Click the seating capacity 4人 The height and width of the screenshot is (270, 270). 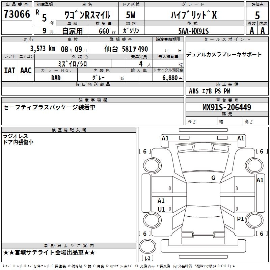coord(145,64)
